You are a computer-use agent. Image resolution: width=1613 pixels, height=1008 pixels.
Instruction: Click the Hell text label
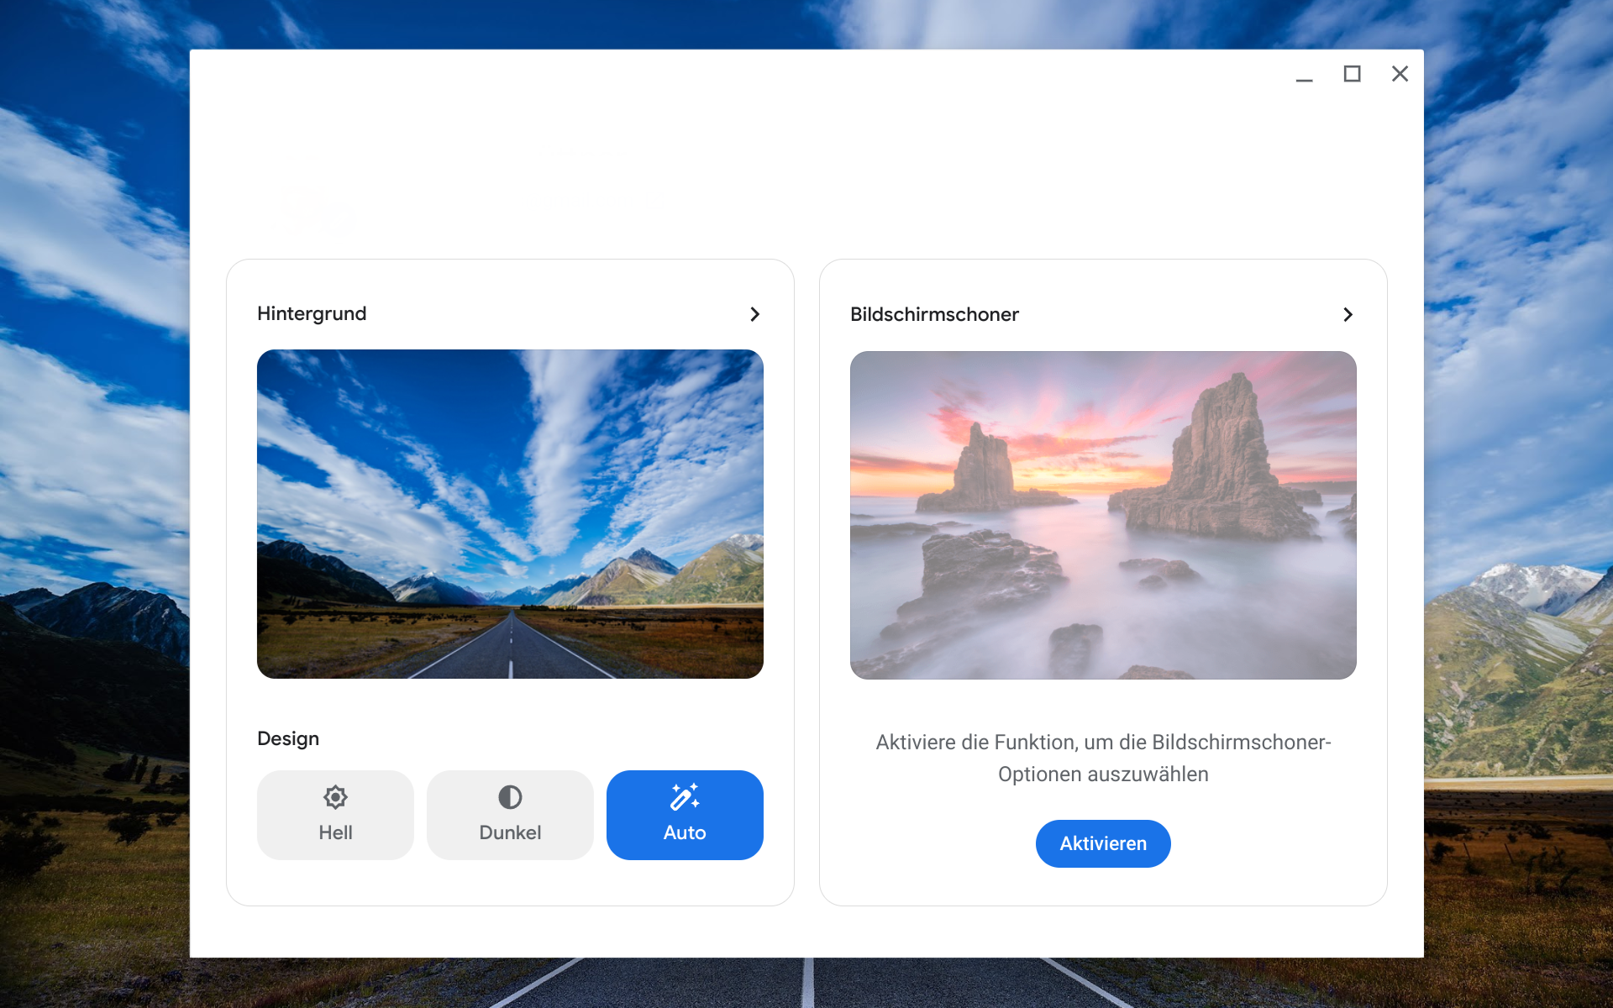pos(335,832)
